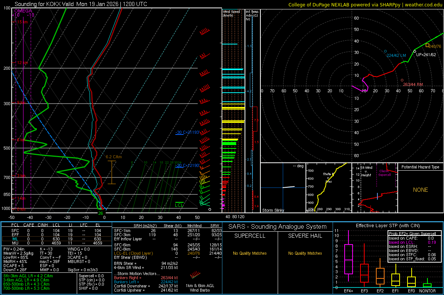Click the 'SEVERE HAIL' column heading
The height and width of the screenshot is (295, 444).
point(305,236)
